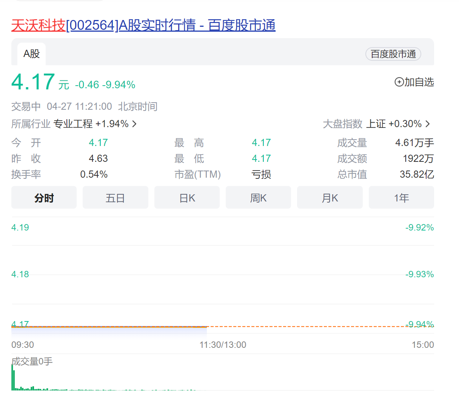Click the 换手率 value 0.54%
The width and height of the screenshot is (459, 398).
pyautogui.click(x=94, y=174)
